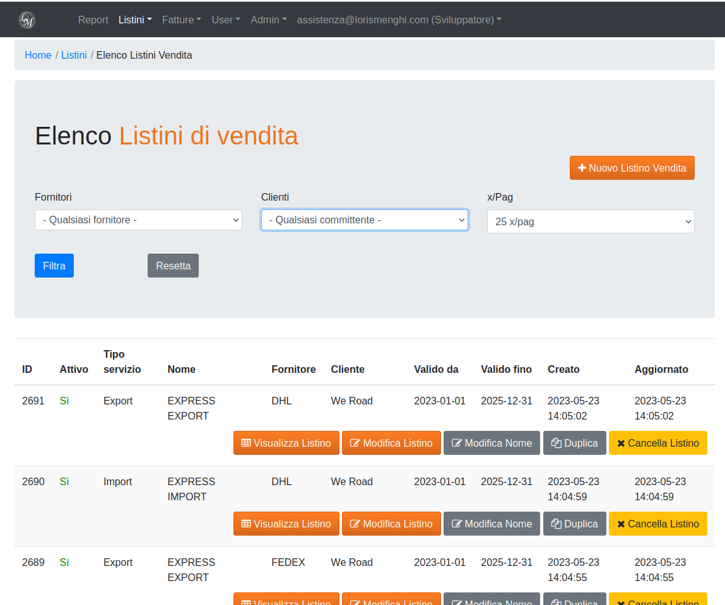725x605 pixels.
Task: Click copy icon on Duplica for ID 2690
Action: click(x=557, y=524)
